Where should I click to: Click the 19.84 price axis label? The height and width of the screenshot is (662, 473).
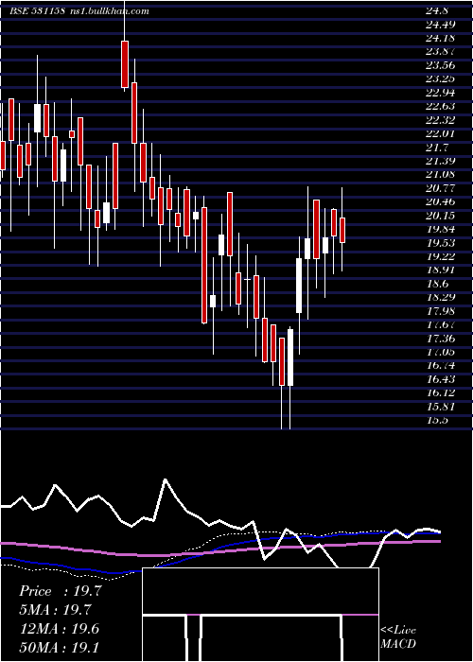click(x=440, y=229)
